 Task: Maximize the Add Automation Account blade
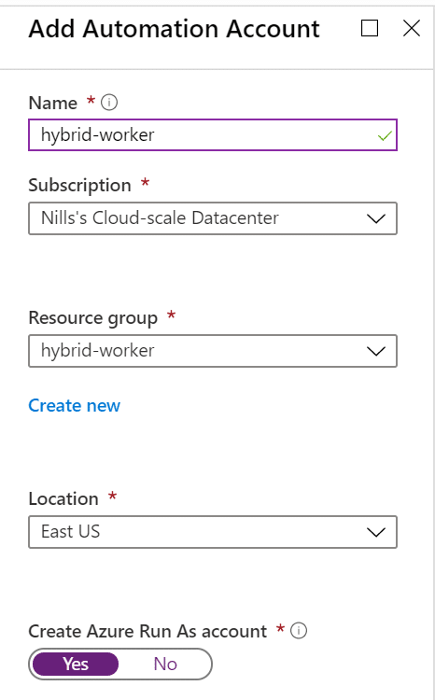(370, 28)
